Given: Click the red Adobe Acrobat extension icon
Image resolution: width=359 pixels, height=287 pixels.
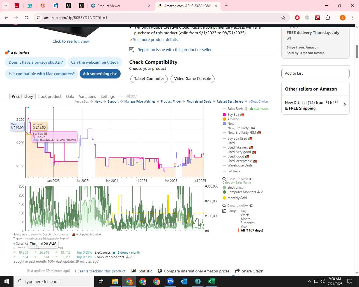Looking at the screenshot, I should (317, 18).
